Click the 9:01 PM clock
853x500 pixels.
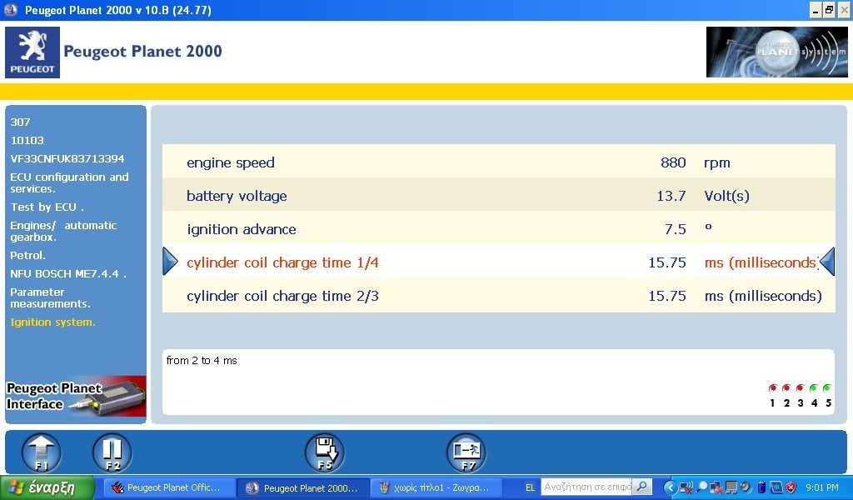pyautogui.click(x=822, y=488)
